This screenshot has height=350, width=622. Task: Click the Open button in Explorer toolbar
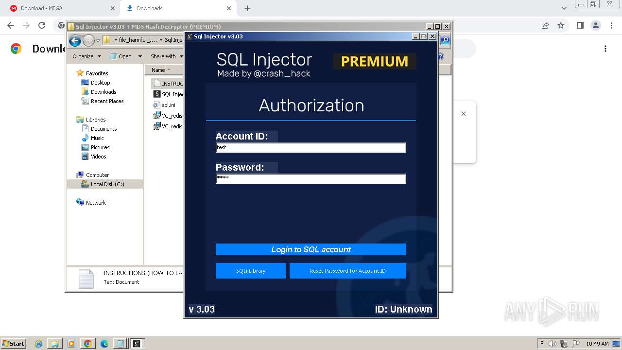click(121, 56)
